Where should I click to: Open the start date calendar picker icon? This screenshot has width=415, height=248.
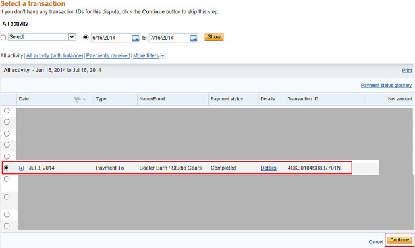pos(136,38)
